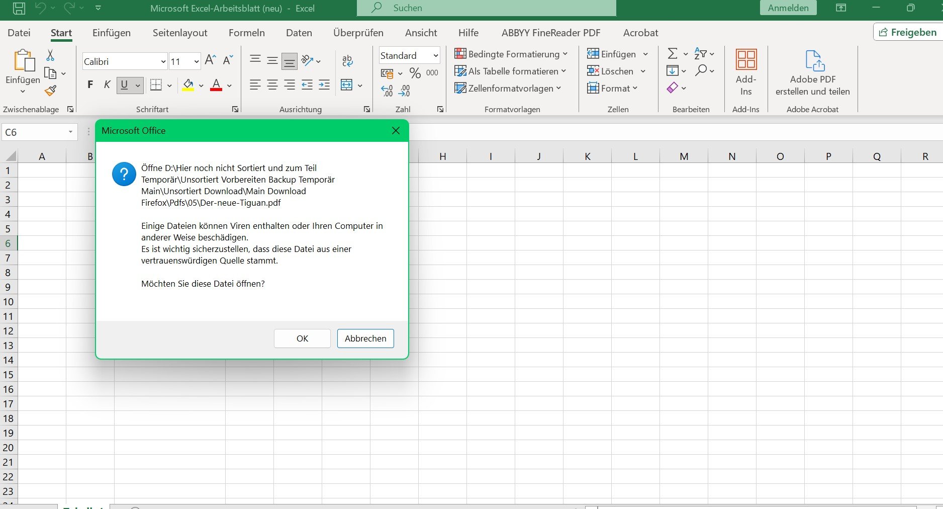Click the accounting number format icon
This screenshot has width=943, height=509.
(x=387, y=73)
